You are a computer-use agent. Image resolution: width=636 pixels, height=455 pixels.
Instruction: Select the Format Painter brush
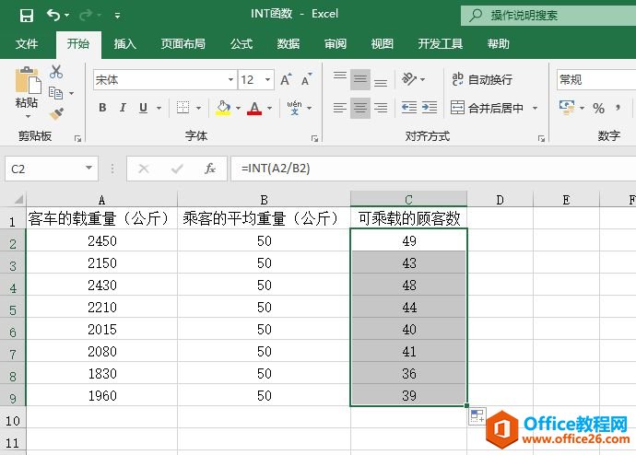coord(56,113)
